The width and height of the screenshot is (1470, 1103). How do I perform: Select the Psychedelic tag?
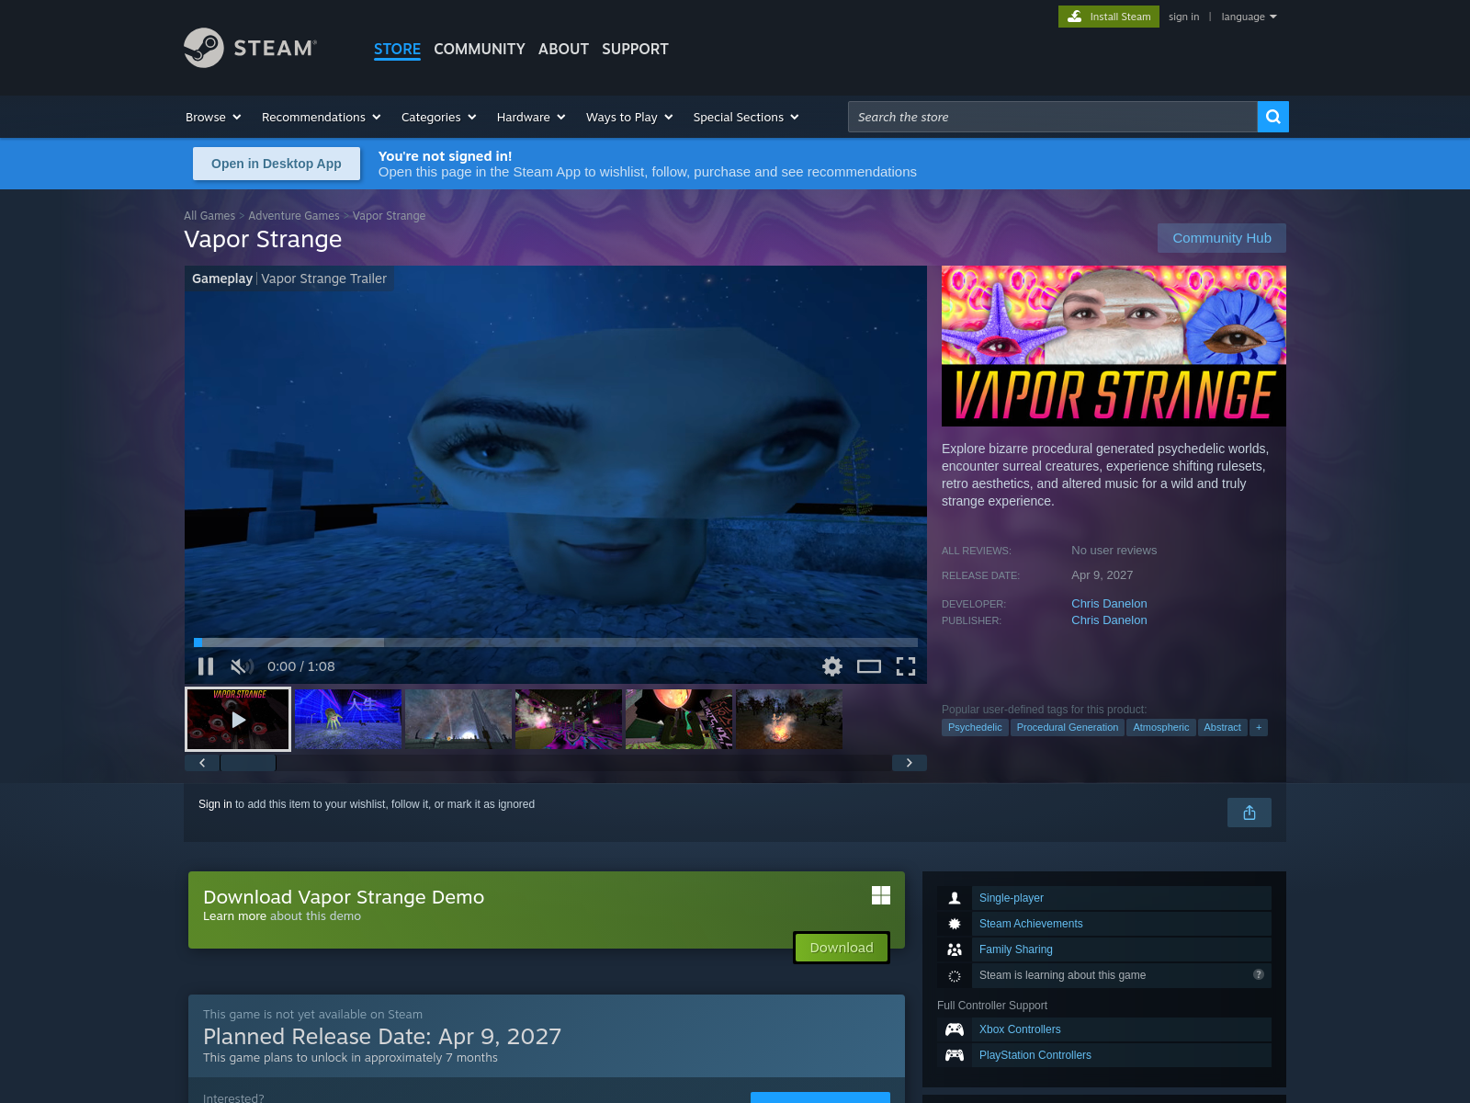point(975,727)
